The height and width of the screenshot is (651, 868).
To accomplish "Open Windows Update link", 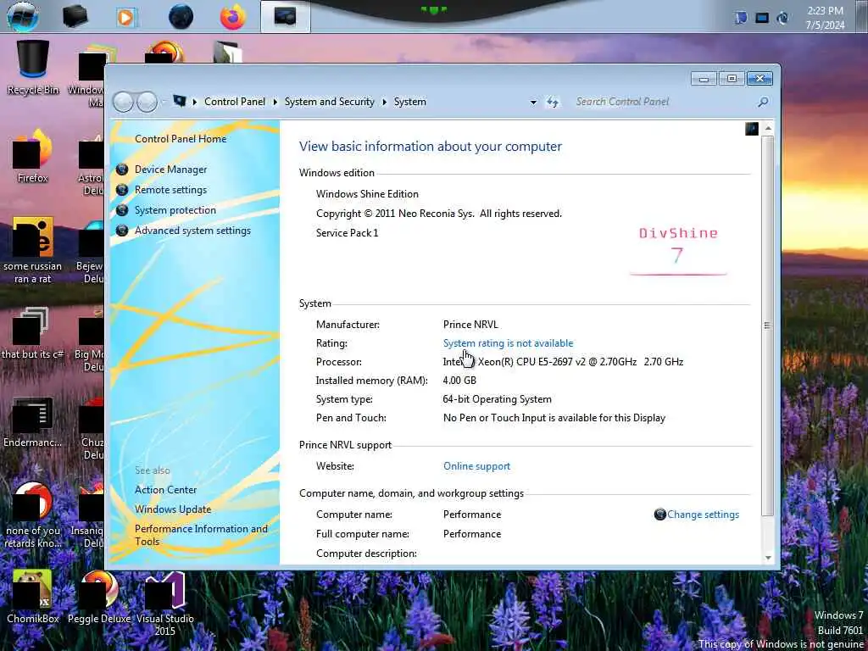I will [173, 509].
